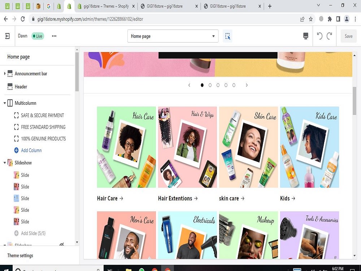Click the Save button

point(349,36)
